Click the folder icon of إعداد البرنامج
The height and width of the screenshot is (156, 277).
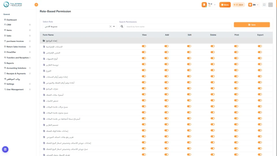(44, 41)
